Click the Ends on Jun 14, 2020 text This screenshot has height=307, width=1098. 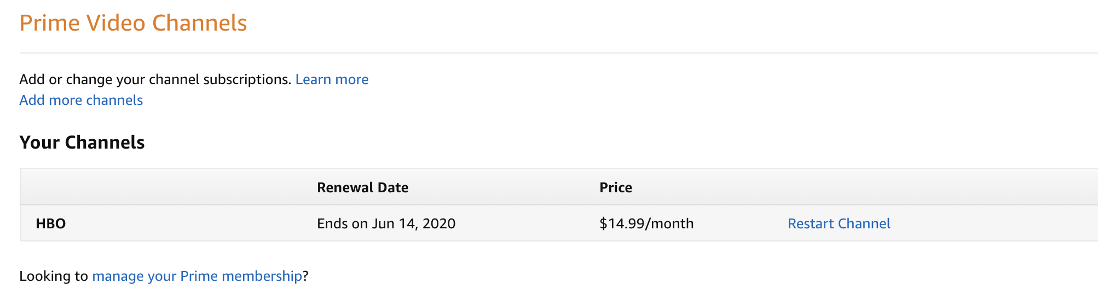[x=386, y=223]
